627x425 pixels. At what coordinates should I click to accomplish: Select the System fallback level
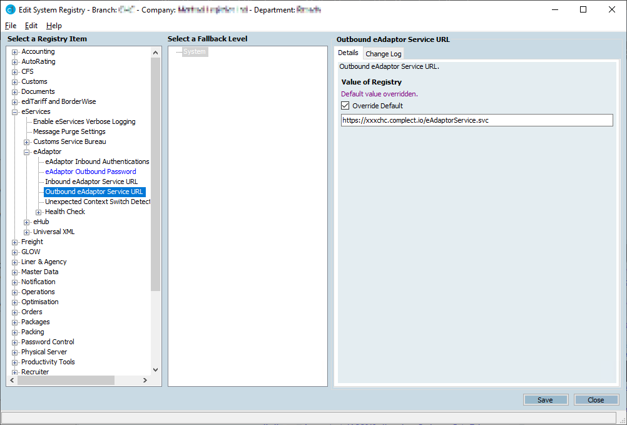[194, 51]
